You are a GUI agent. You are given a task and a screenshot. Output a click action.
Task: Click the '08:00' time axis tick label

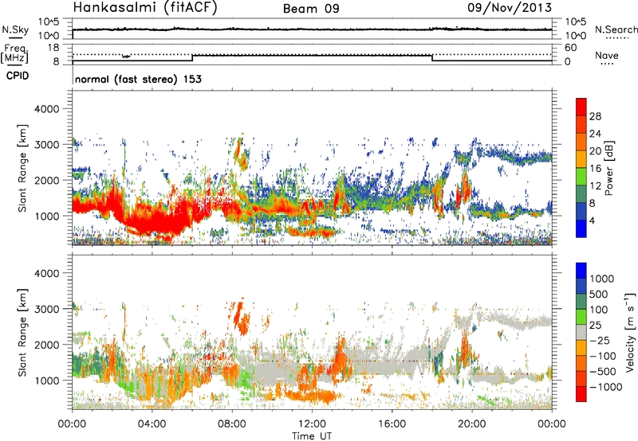click(232, 424)
